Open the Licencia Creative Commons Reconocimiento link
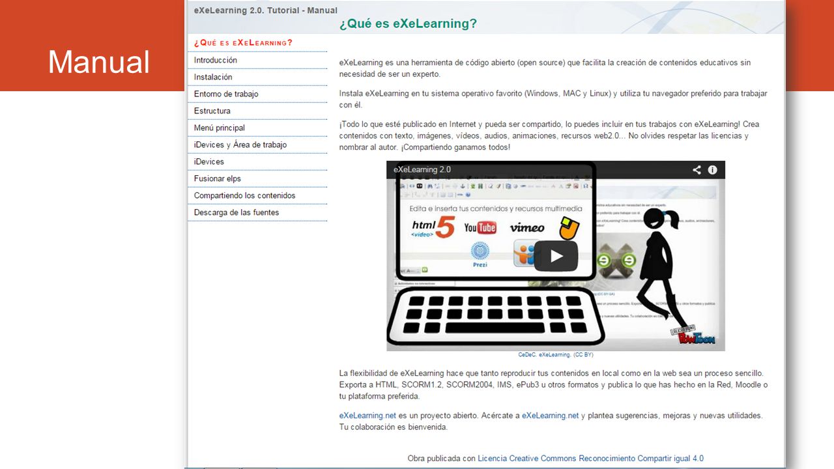 click(591, 459)
